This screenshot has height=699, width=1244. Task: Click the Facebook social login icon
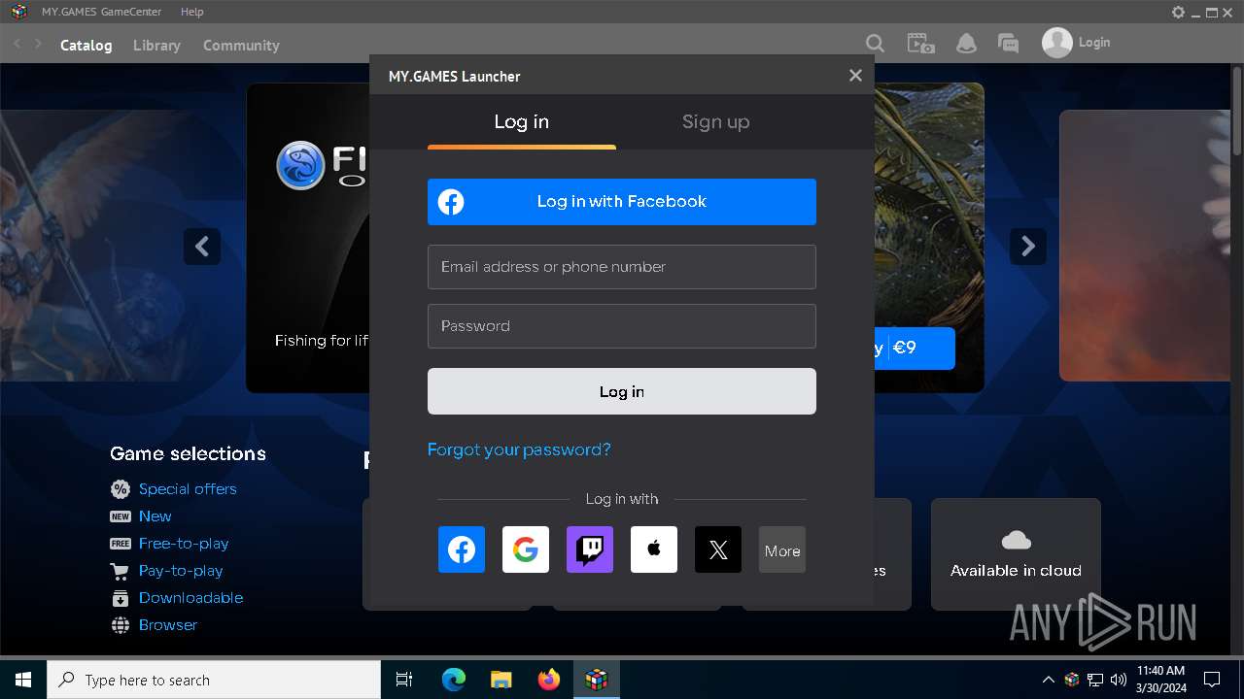click(462, 549)
